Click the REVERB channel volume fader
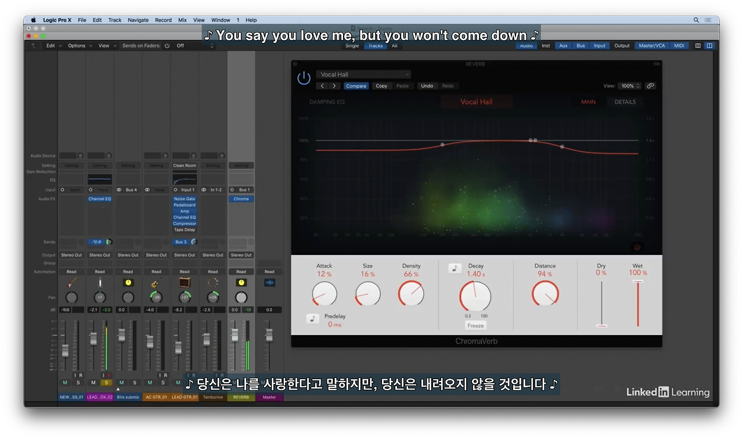 point(235,335)
